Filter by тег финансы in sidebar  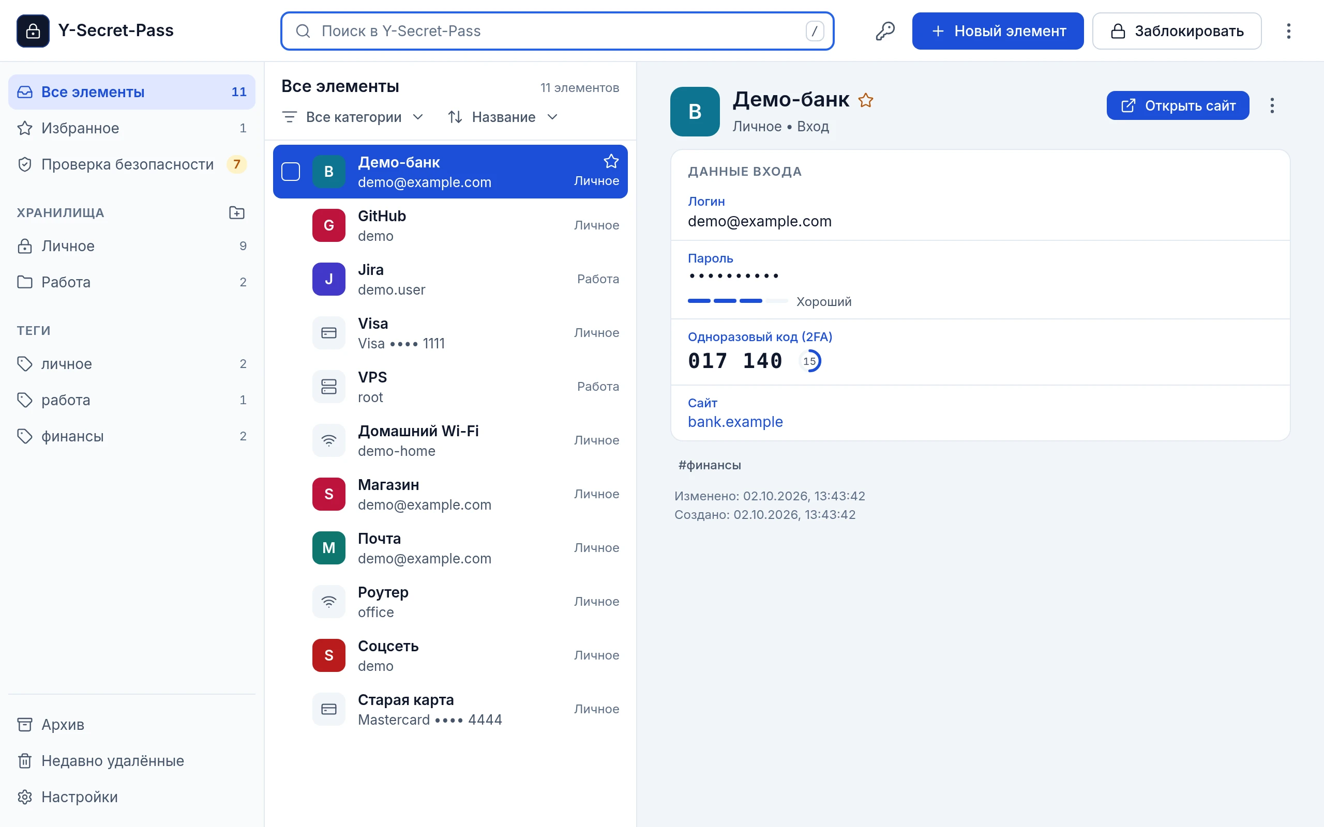(x=132, y=436)
